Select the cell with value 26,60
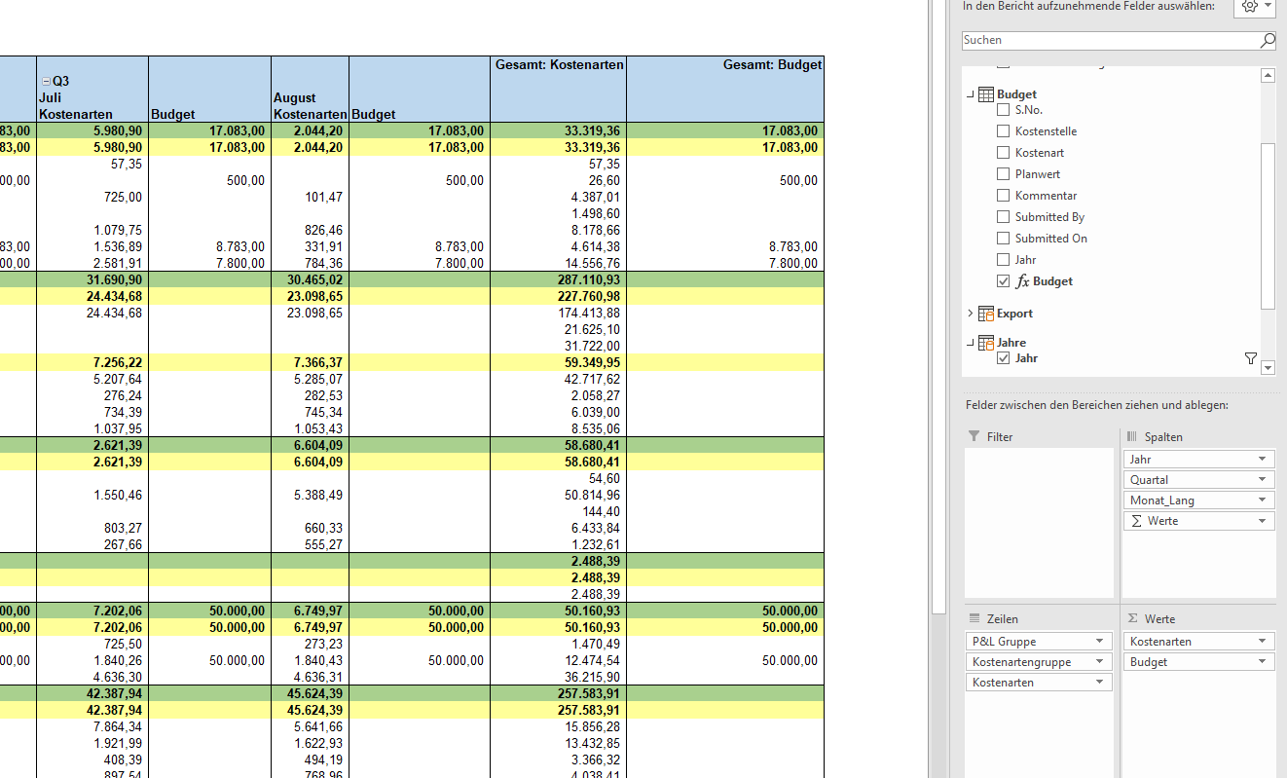This screenshot has height=778, width=1287. (558, 181)
